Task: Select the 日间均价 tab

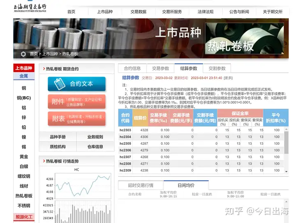Action: point(186,185)
